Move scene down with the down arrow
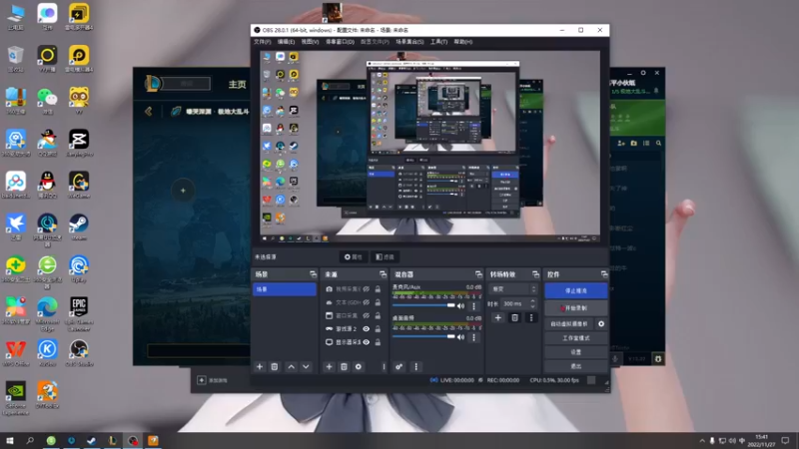The height and width of the screenshot is (449, 799). 306,366
